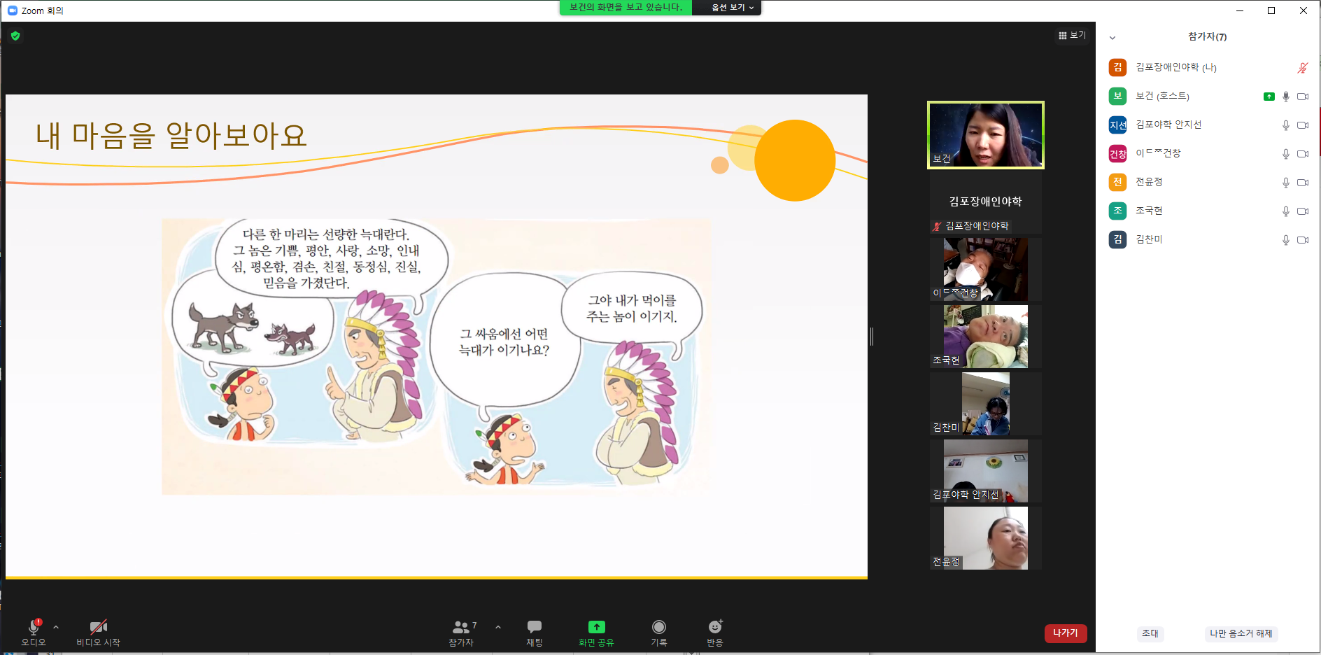1321x655 pixels.
Task: Select the 이ㄷㅉ건창 video thumbnail
Action: tap(985, 269)
